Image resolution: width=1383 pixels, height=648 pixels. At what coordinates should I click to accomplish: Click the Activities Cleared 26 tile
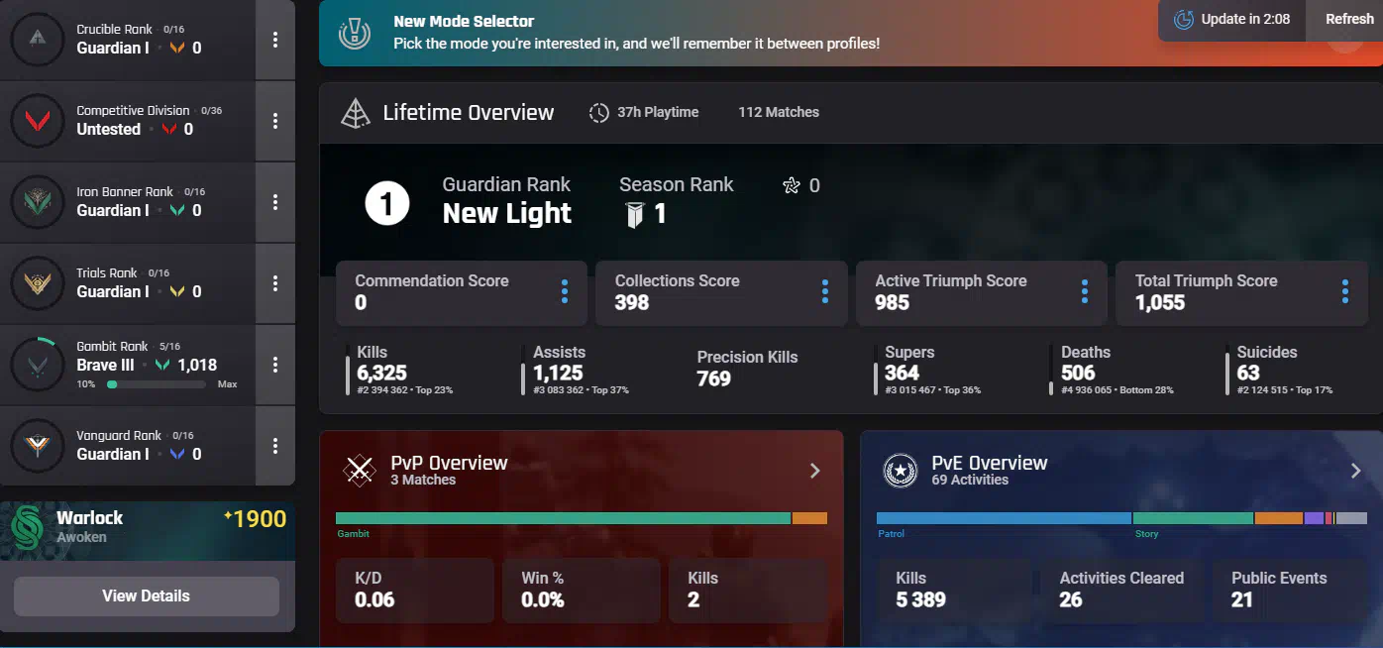[1121, 590]
